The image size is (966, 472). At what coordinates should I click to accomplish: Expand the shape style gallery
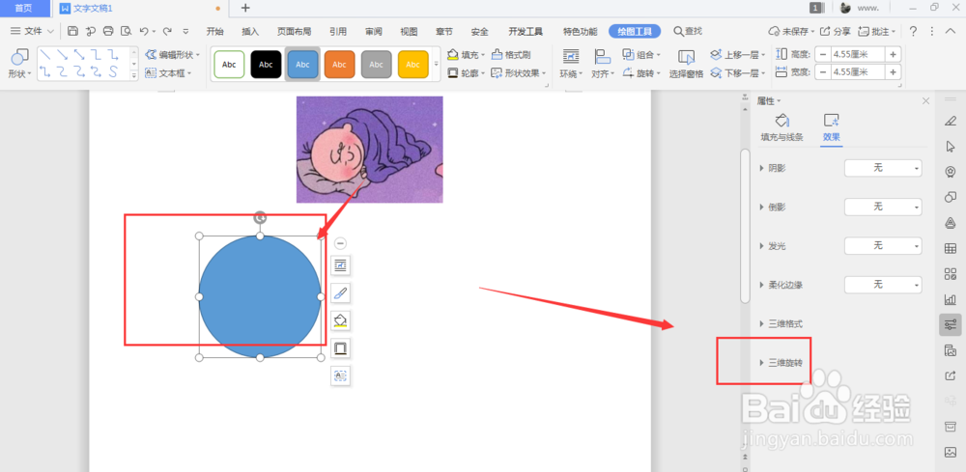pos(437,64)
